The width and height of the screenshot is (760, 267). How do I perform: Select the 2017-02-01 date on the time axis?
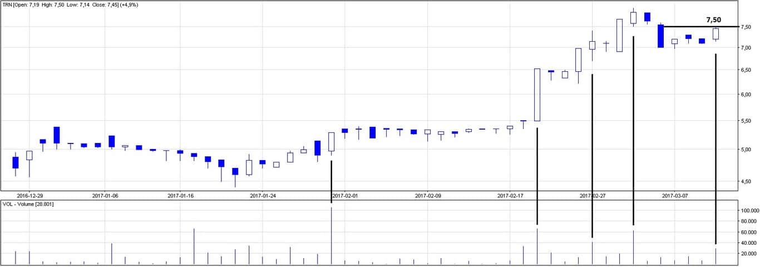345,196
